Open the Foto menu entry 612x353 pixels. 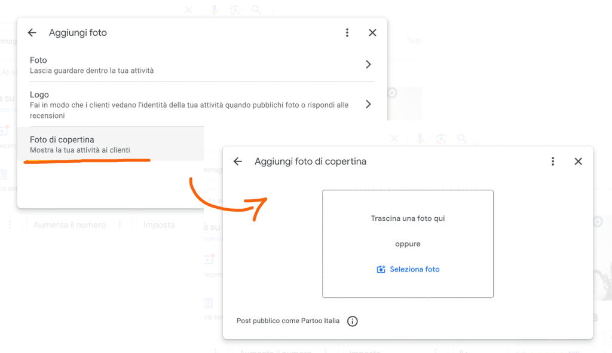[x=202, y=65]
